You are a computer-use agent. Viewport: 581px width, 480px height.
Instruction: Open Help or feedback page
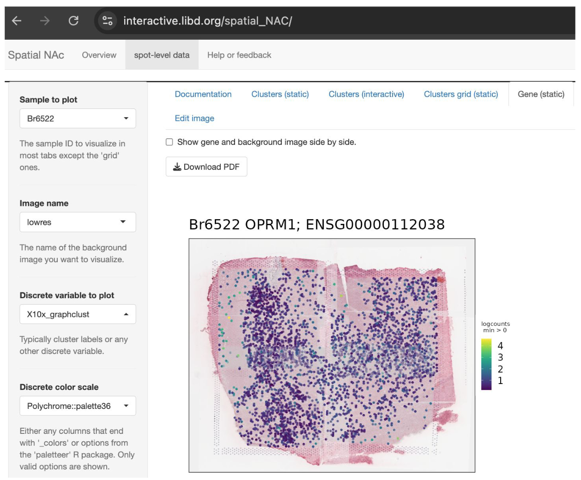point(239,55)
